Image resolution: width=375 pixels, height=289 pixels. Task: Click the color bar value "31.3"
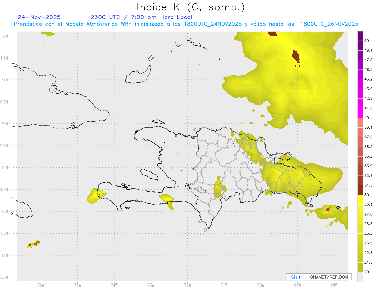point(368,185)
